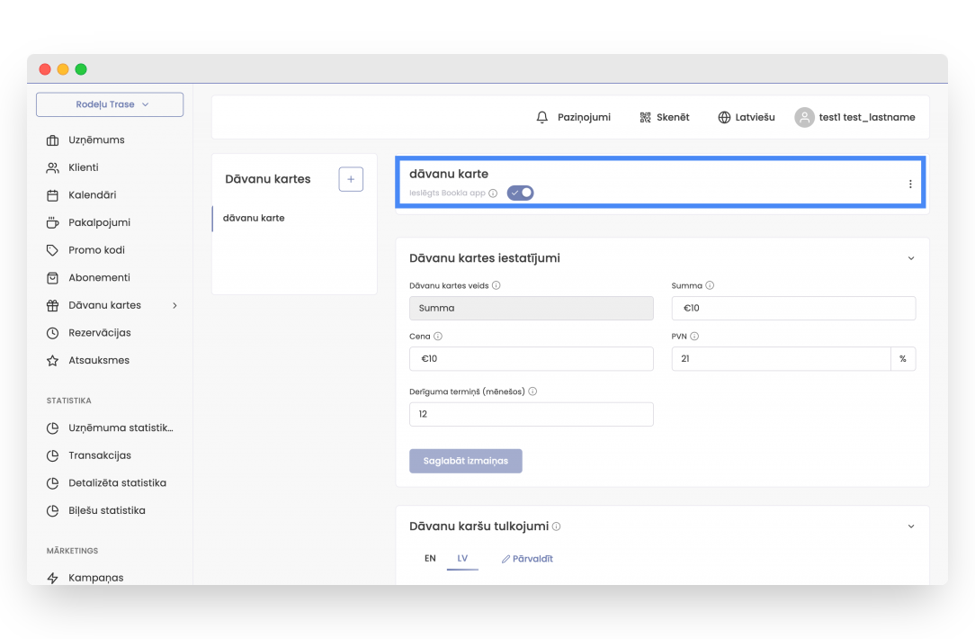
Task: Click the Saglabāt izmaiņas button
Action: click(x=465, y=461)
